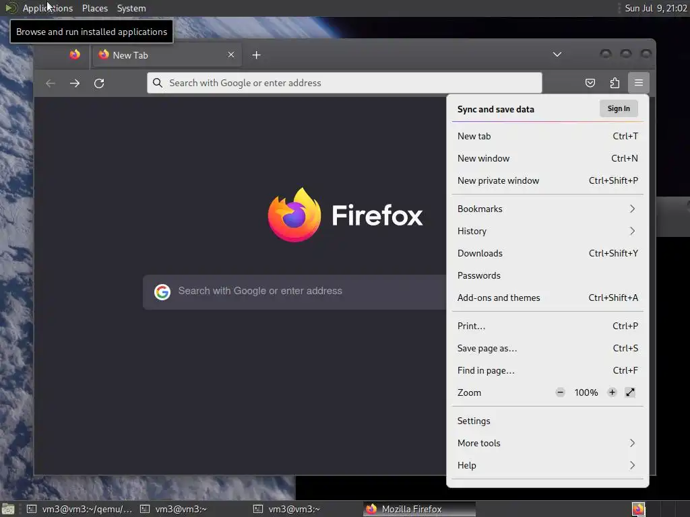Open the Pocket save icon
Screen dimensions: 690x517
coord(590,83)
